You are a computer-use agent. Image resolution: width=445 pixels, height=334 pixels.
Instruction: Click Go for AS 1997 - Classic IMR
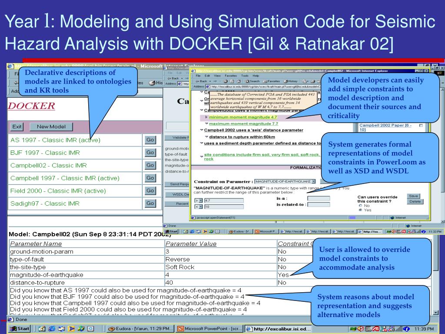pyautogui.click(x=150, y=140)
